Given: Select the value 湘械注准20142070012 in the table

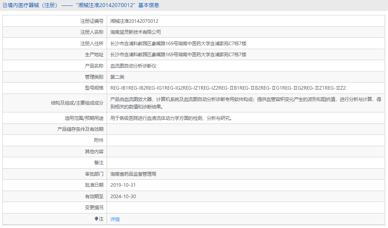Looking at the screenshot, I should tap(134, 21).
